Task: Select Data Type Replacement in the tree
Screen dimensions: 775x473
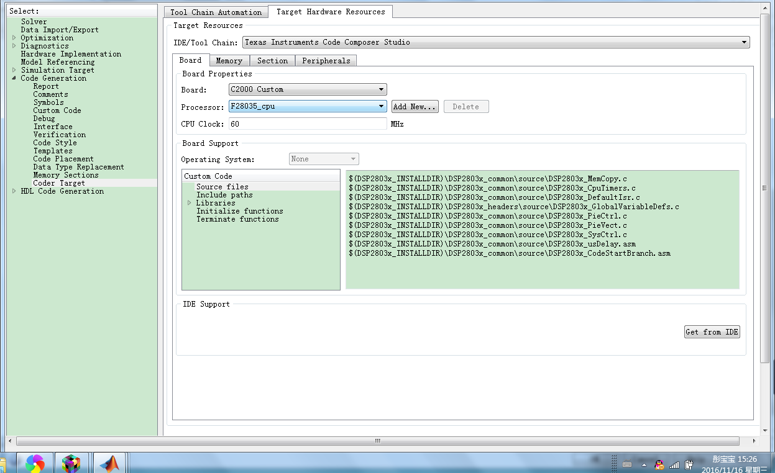Action: pyautogui.click(x=78, y=167)
